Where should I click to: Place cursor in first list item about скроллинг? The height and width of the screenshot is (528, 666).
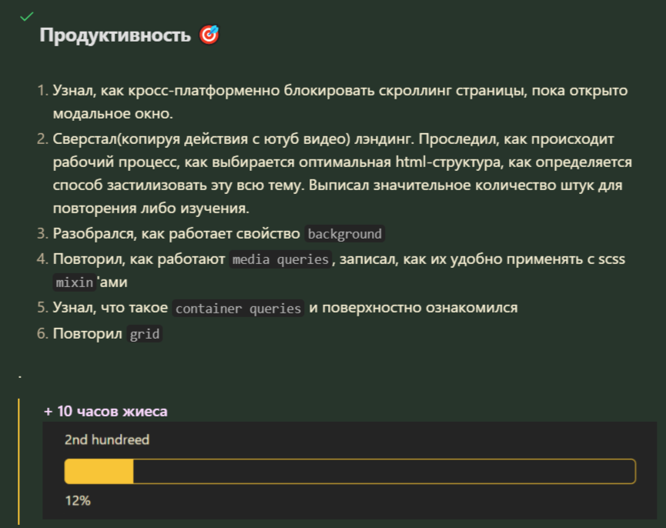pyautogui.click(x=339, y=92)
